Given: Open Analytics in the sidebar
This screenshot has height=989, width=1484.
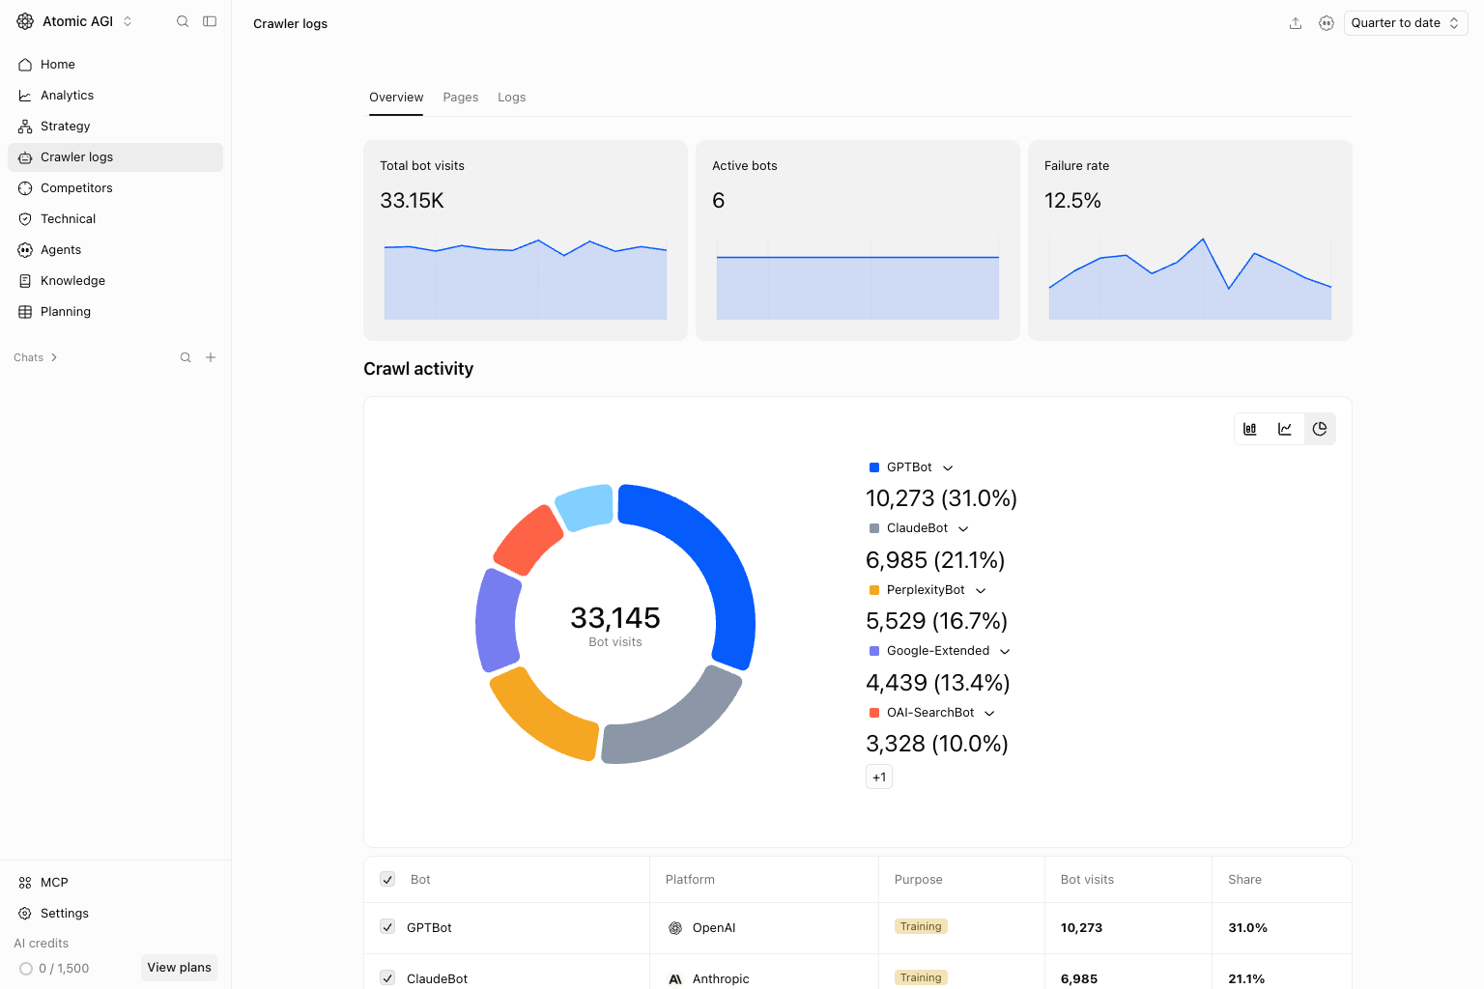Looking at the screenshot, I should pyautogui.click(x=115, y=96).
